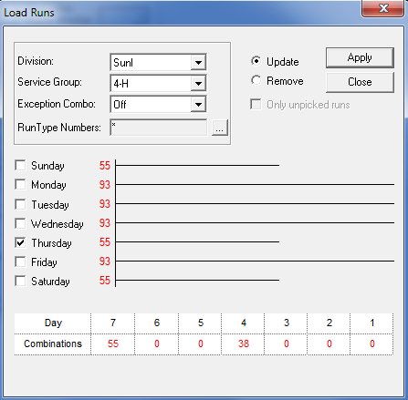Click the Day 3 column header
Screen dimensions: 408x400
[x=287, y=323]
